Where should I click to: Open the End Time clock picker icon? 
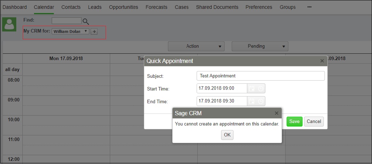point(260,101)
